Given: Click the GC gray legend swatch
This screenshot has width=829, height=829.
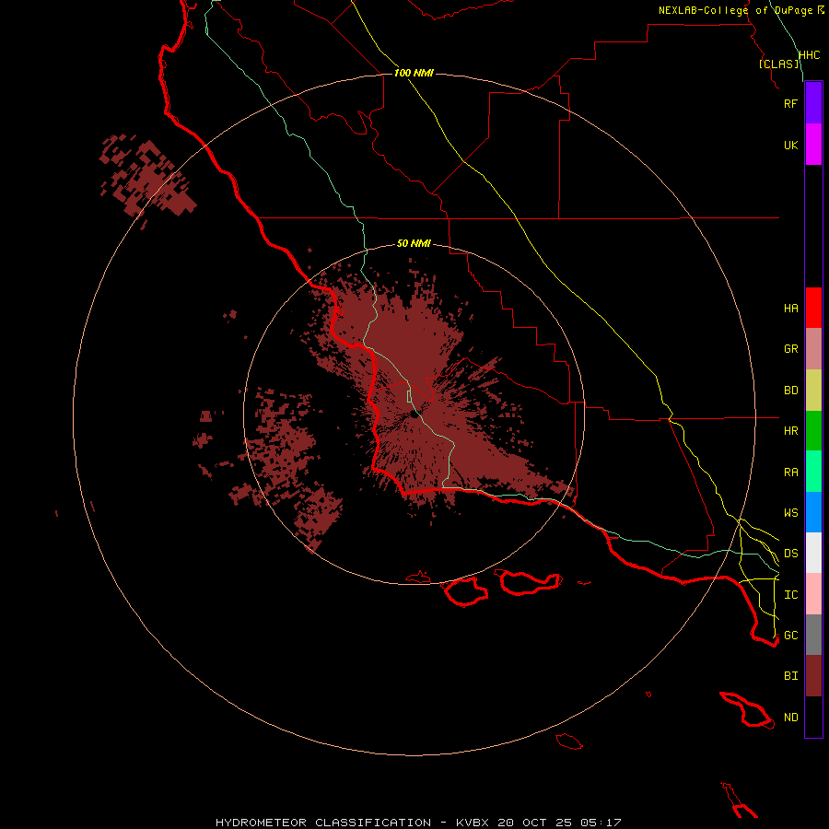Looking at the screenshot, I should coord(813,635).
